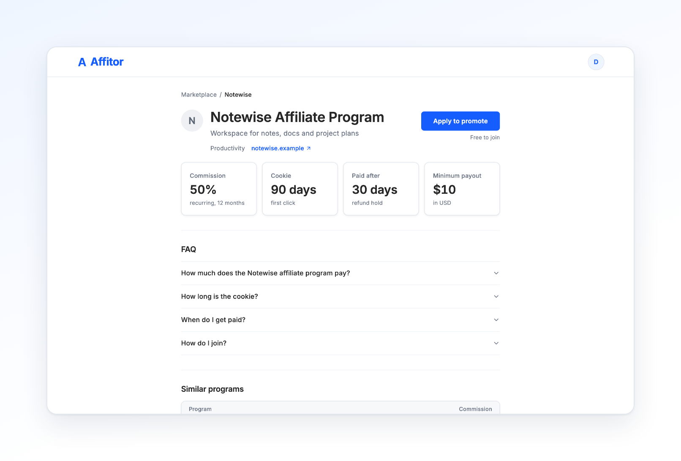Click the external link arrow icon
The image size is (681, 461).
tap(309, 148)
